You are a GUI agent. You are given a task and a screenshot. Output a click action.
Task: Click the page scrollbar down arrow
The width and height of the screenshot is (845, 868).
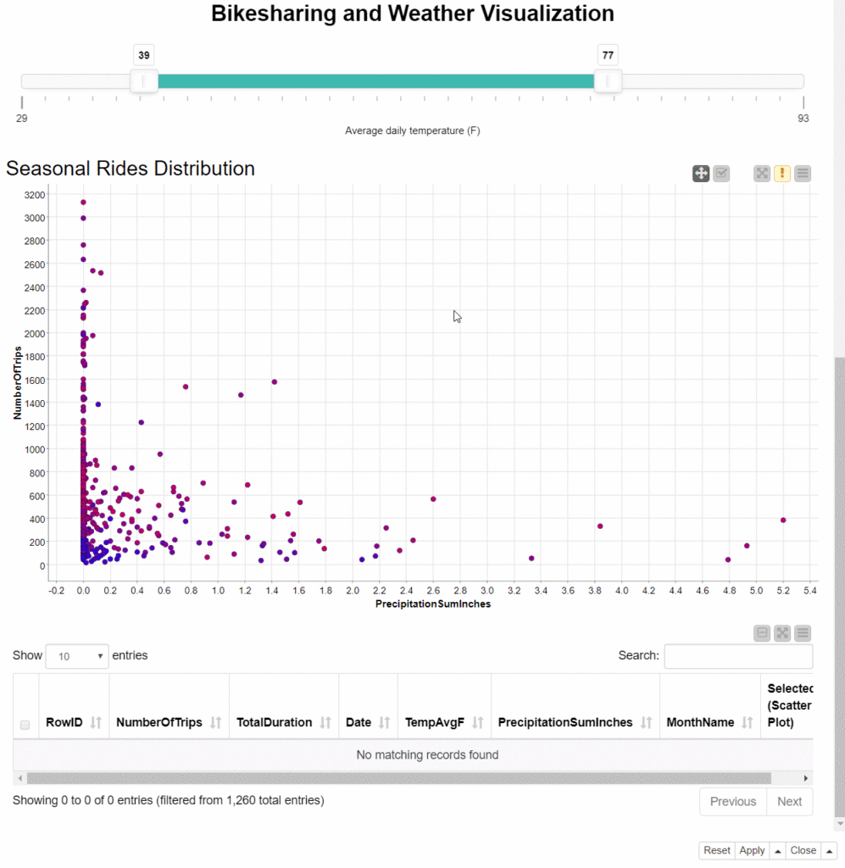point(839,824)
